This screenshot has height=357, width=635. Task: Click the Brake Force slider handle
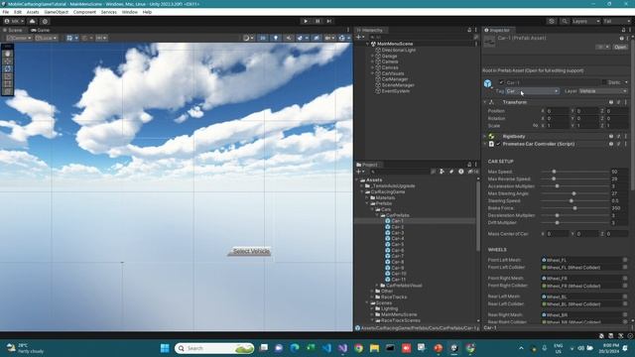click(574, 208)
